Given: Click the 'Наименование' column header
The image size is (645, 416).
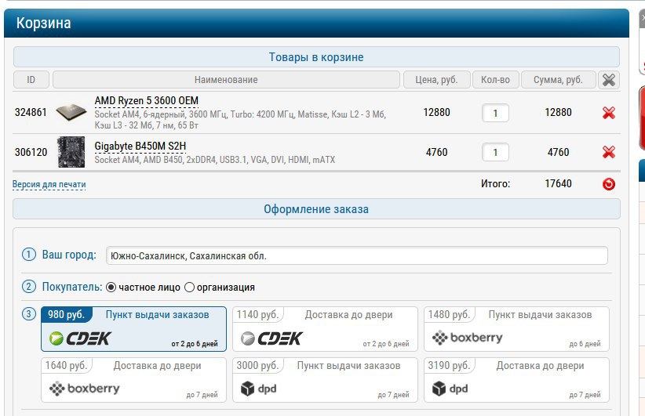Looking at the screenshot, I should tap(226, 80).
